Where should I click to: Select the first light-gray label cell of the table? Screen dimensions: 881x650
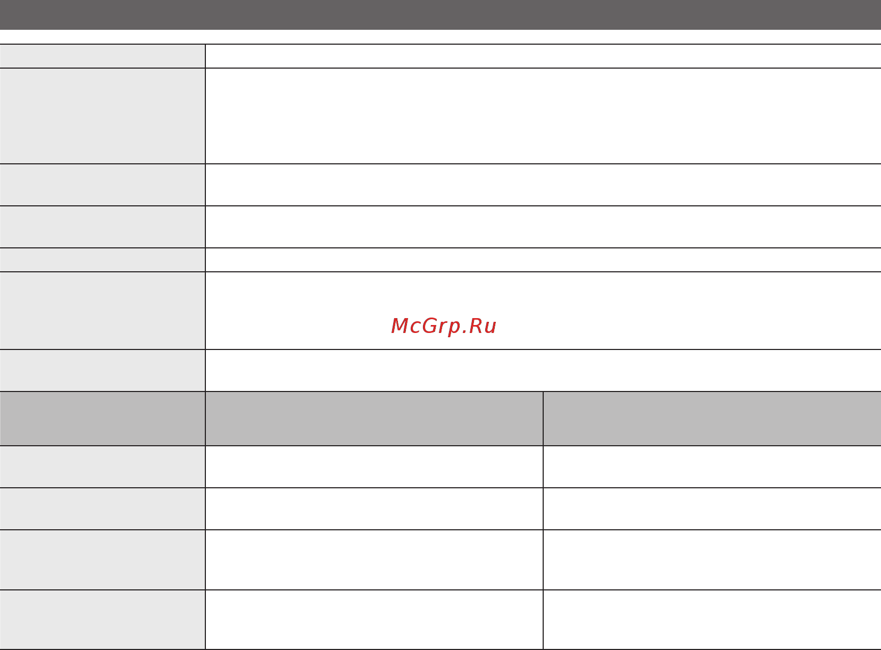102,56
